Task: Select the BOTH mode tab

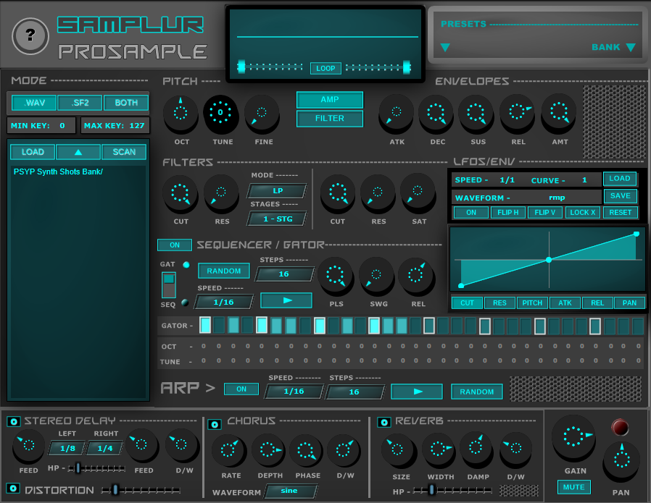Action: [126, 103]
